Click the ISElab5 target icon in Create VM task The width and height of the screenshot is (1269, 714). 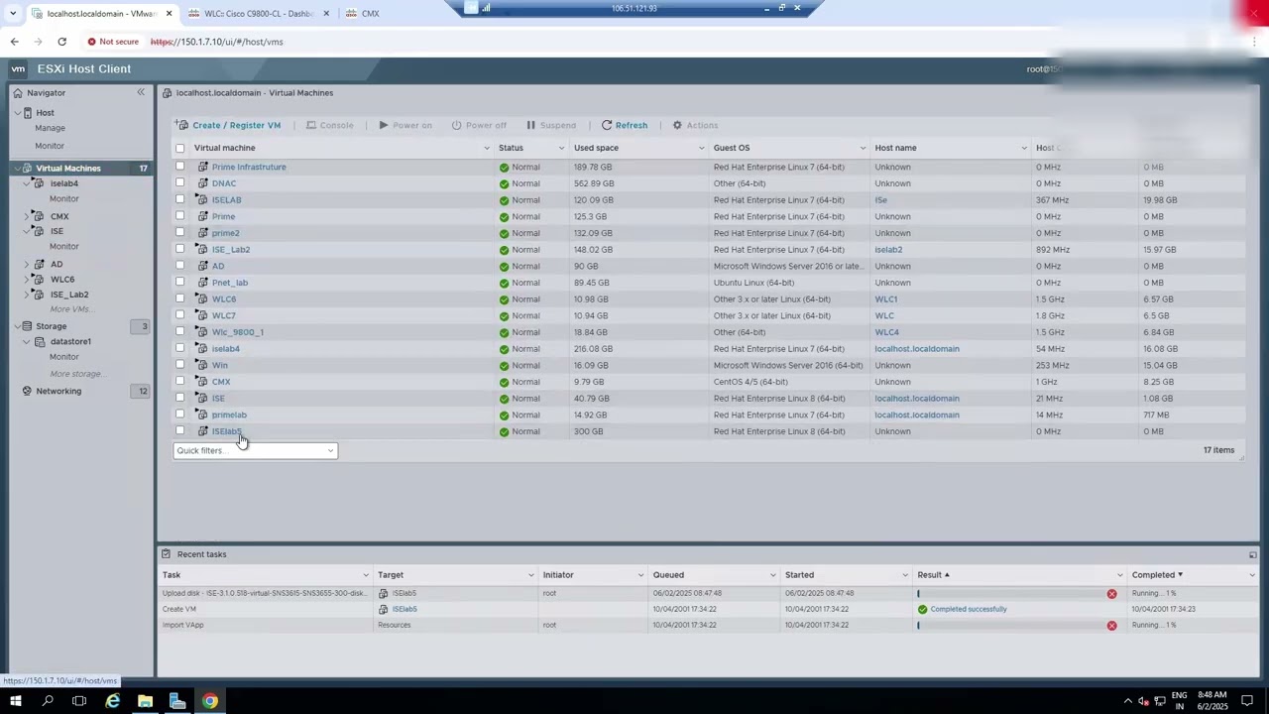point(384,609)
